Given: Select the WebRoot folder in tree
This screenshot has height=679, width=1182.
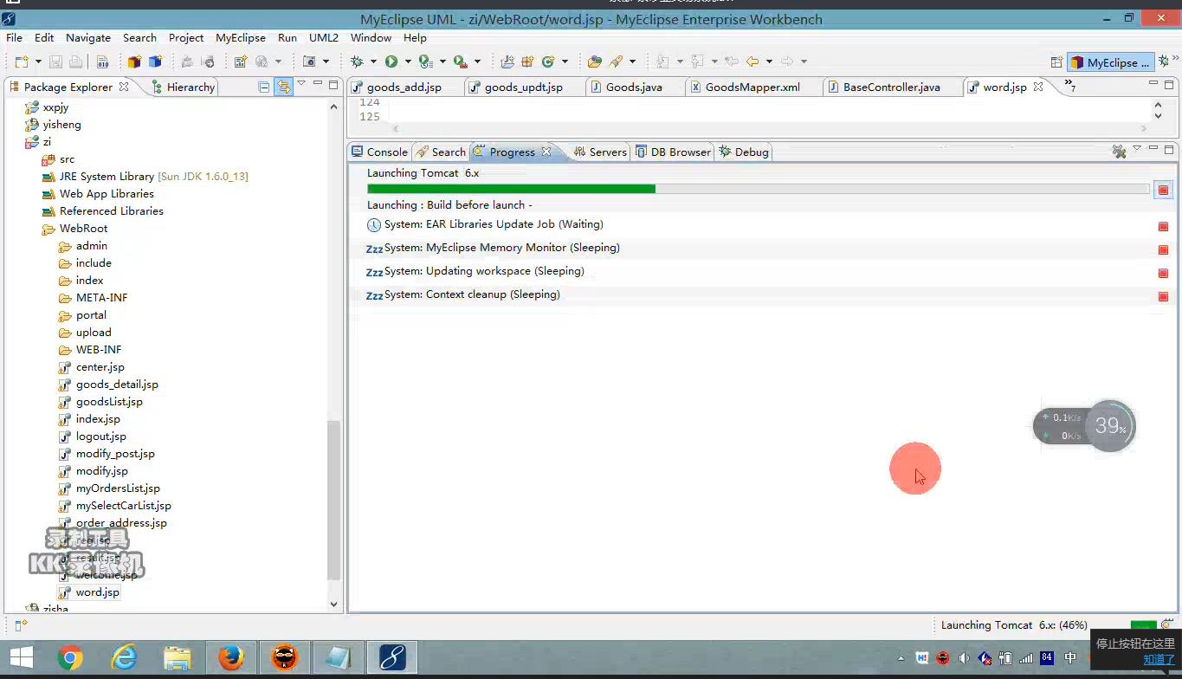Looking at the screenshot, I should point(83,229).
